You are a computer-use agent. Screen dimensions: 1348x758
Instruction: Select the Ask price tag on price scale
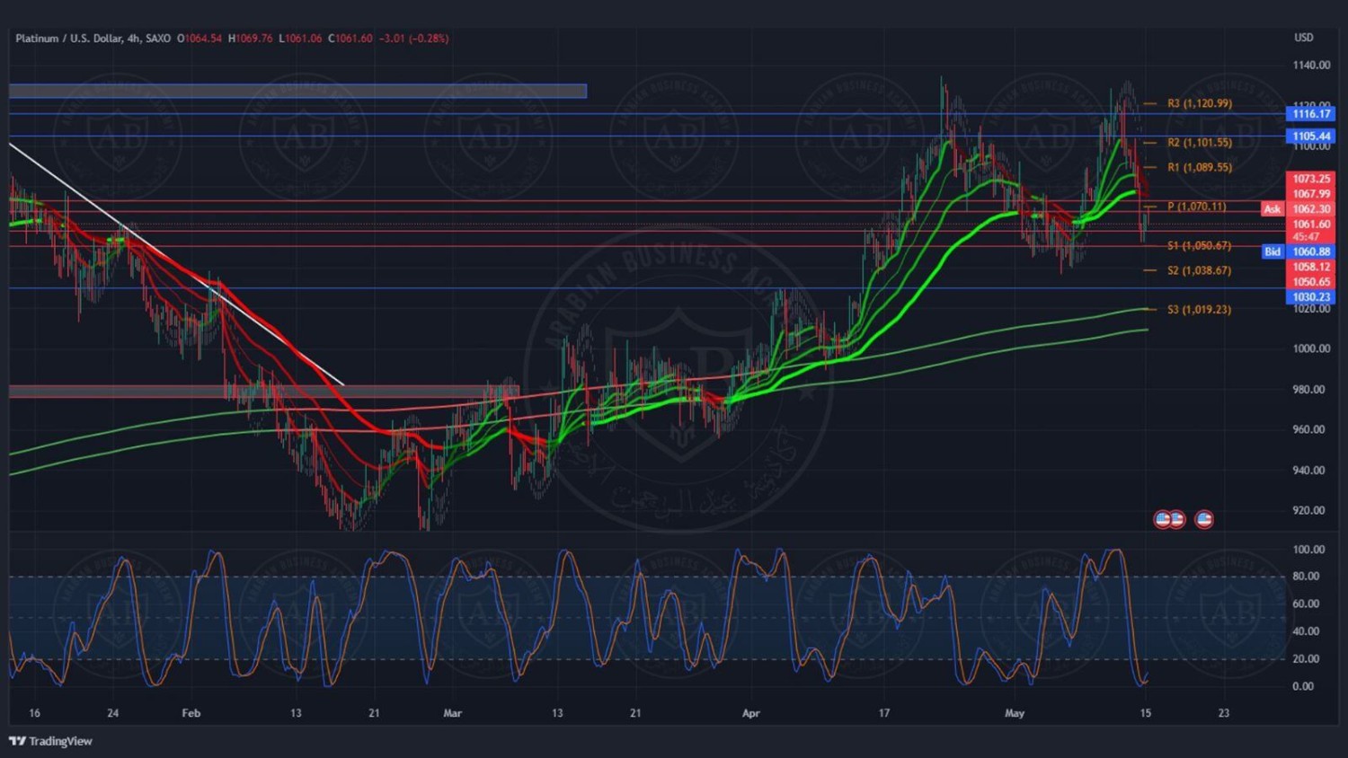tap(1272, 209)
